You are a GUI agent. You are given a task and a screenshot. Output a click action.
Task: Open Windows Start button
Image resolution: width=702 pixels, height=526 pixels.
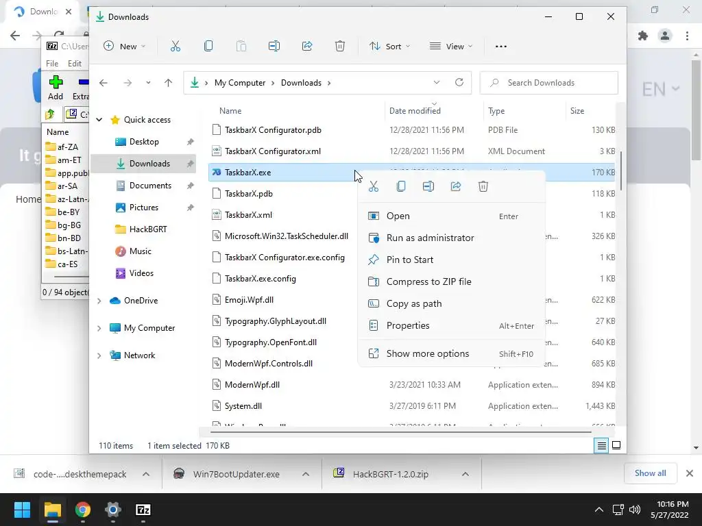[x=22, y=510]
